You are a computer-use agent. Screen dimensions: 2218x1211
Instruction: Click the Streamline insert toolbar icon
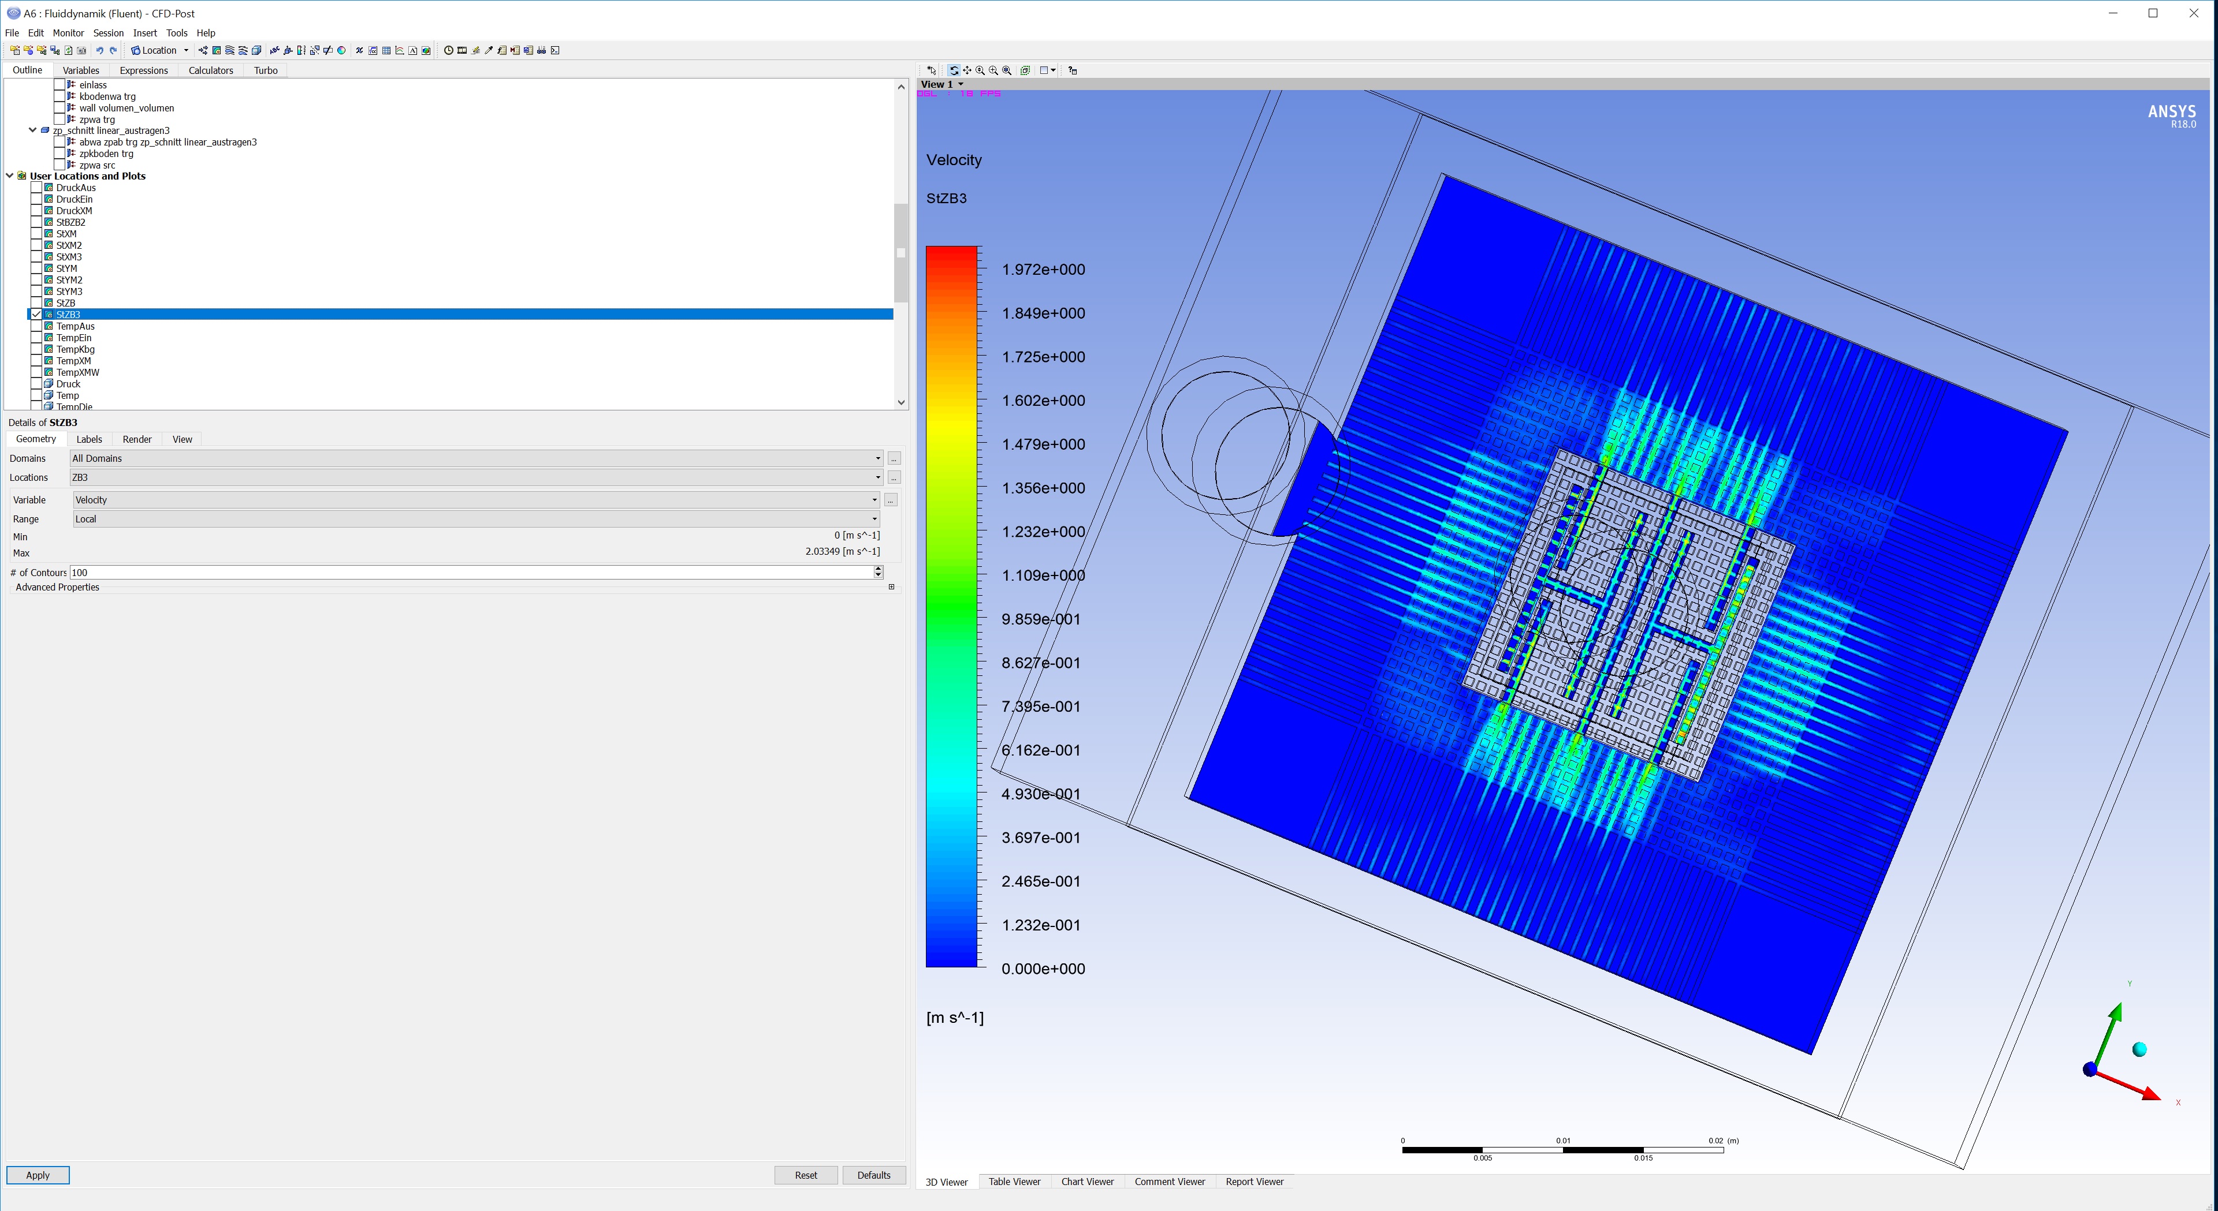pos(230,51)
